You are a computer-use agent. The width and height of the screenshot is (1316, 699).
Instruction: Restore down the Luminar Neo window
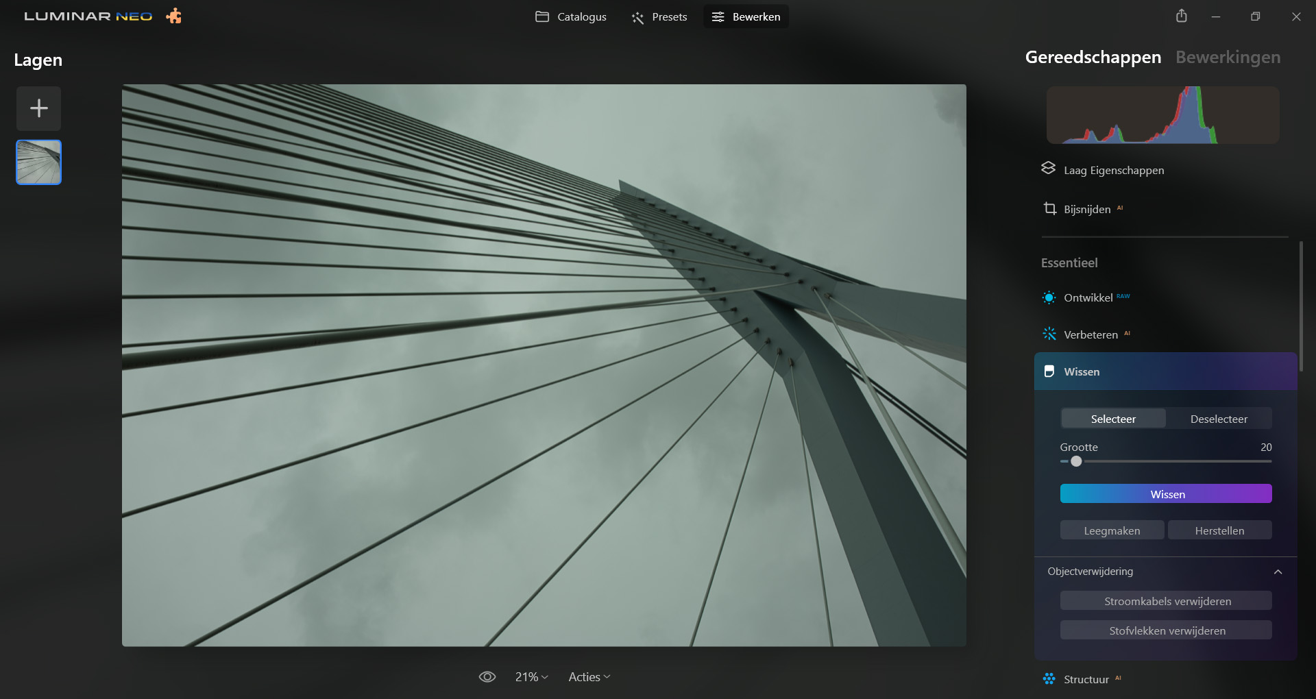click(x=1256, y=16)
